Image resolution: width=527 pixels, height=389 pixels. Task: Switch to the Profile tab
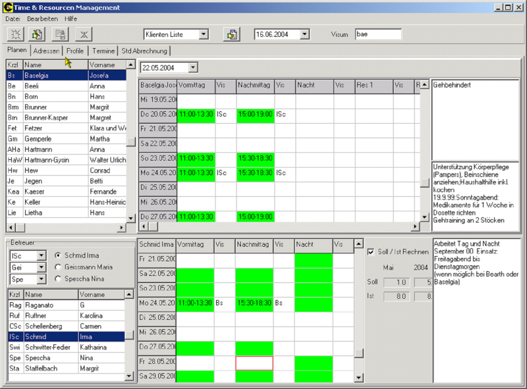[x=75, y=51]
